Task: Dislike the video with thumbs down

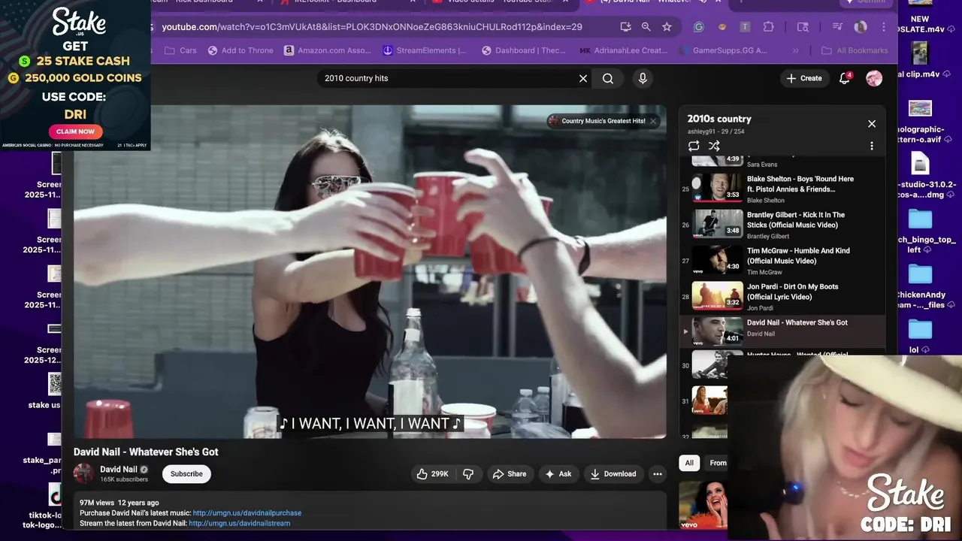Action: 468,474
